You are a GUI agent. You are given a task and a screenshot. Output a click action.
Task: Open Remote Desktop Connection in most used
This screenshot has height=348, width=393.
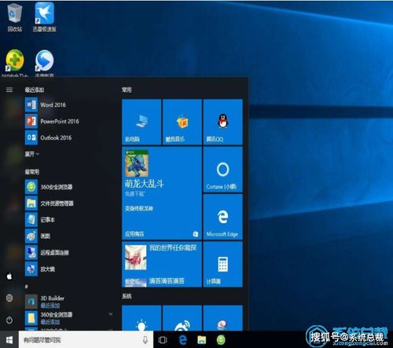[68, 253]
